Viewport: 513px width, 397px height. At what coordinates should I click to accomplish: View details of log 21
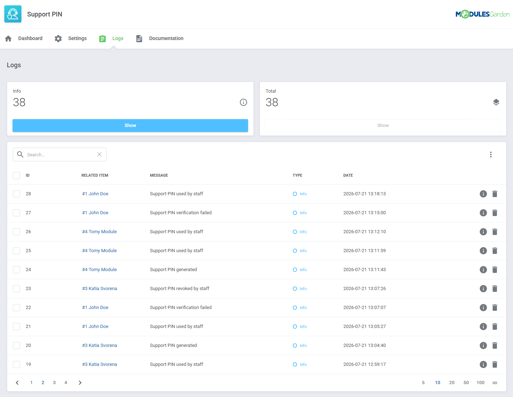click(483, 327)
